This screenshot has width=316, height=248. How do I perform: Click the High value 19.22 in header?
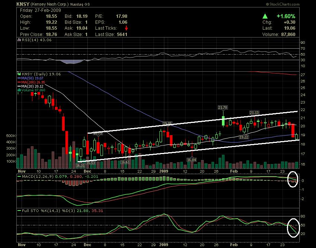[51, 22]
